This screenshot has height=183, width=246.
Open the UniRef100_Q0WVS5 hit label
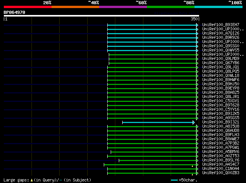[221, 50]
